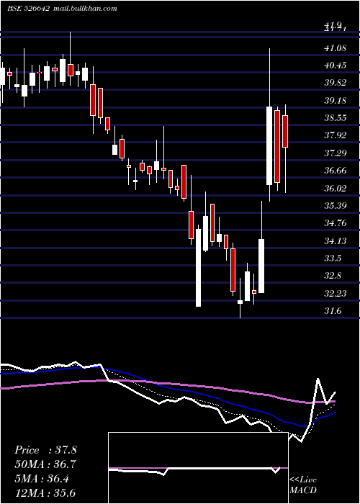Click the 12MA : 35.6 readout
This screenshot has height=504, width=360.
[45, 493]
